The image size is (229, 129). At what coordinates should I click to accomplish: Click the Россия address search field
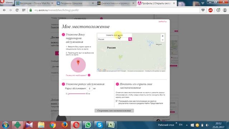point(113,39)
